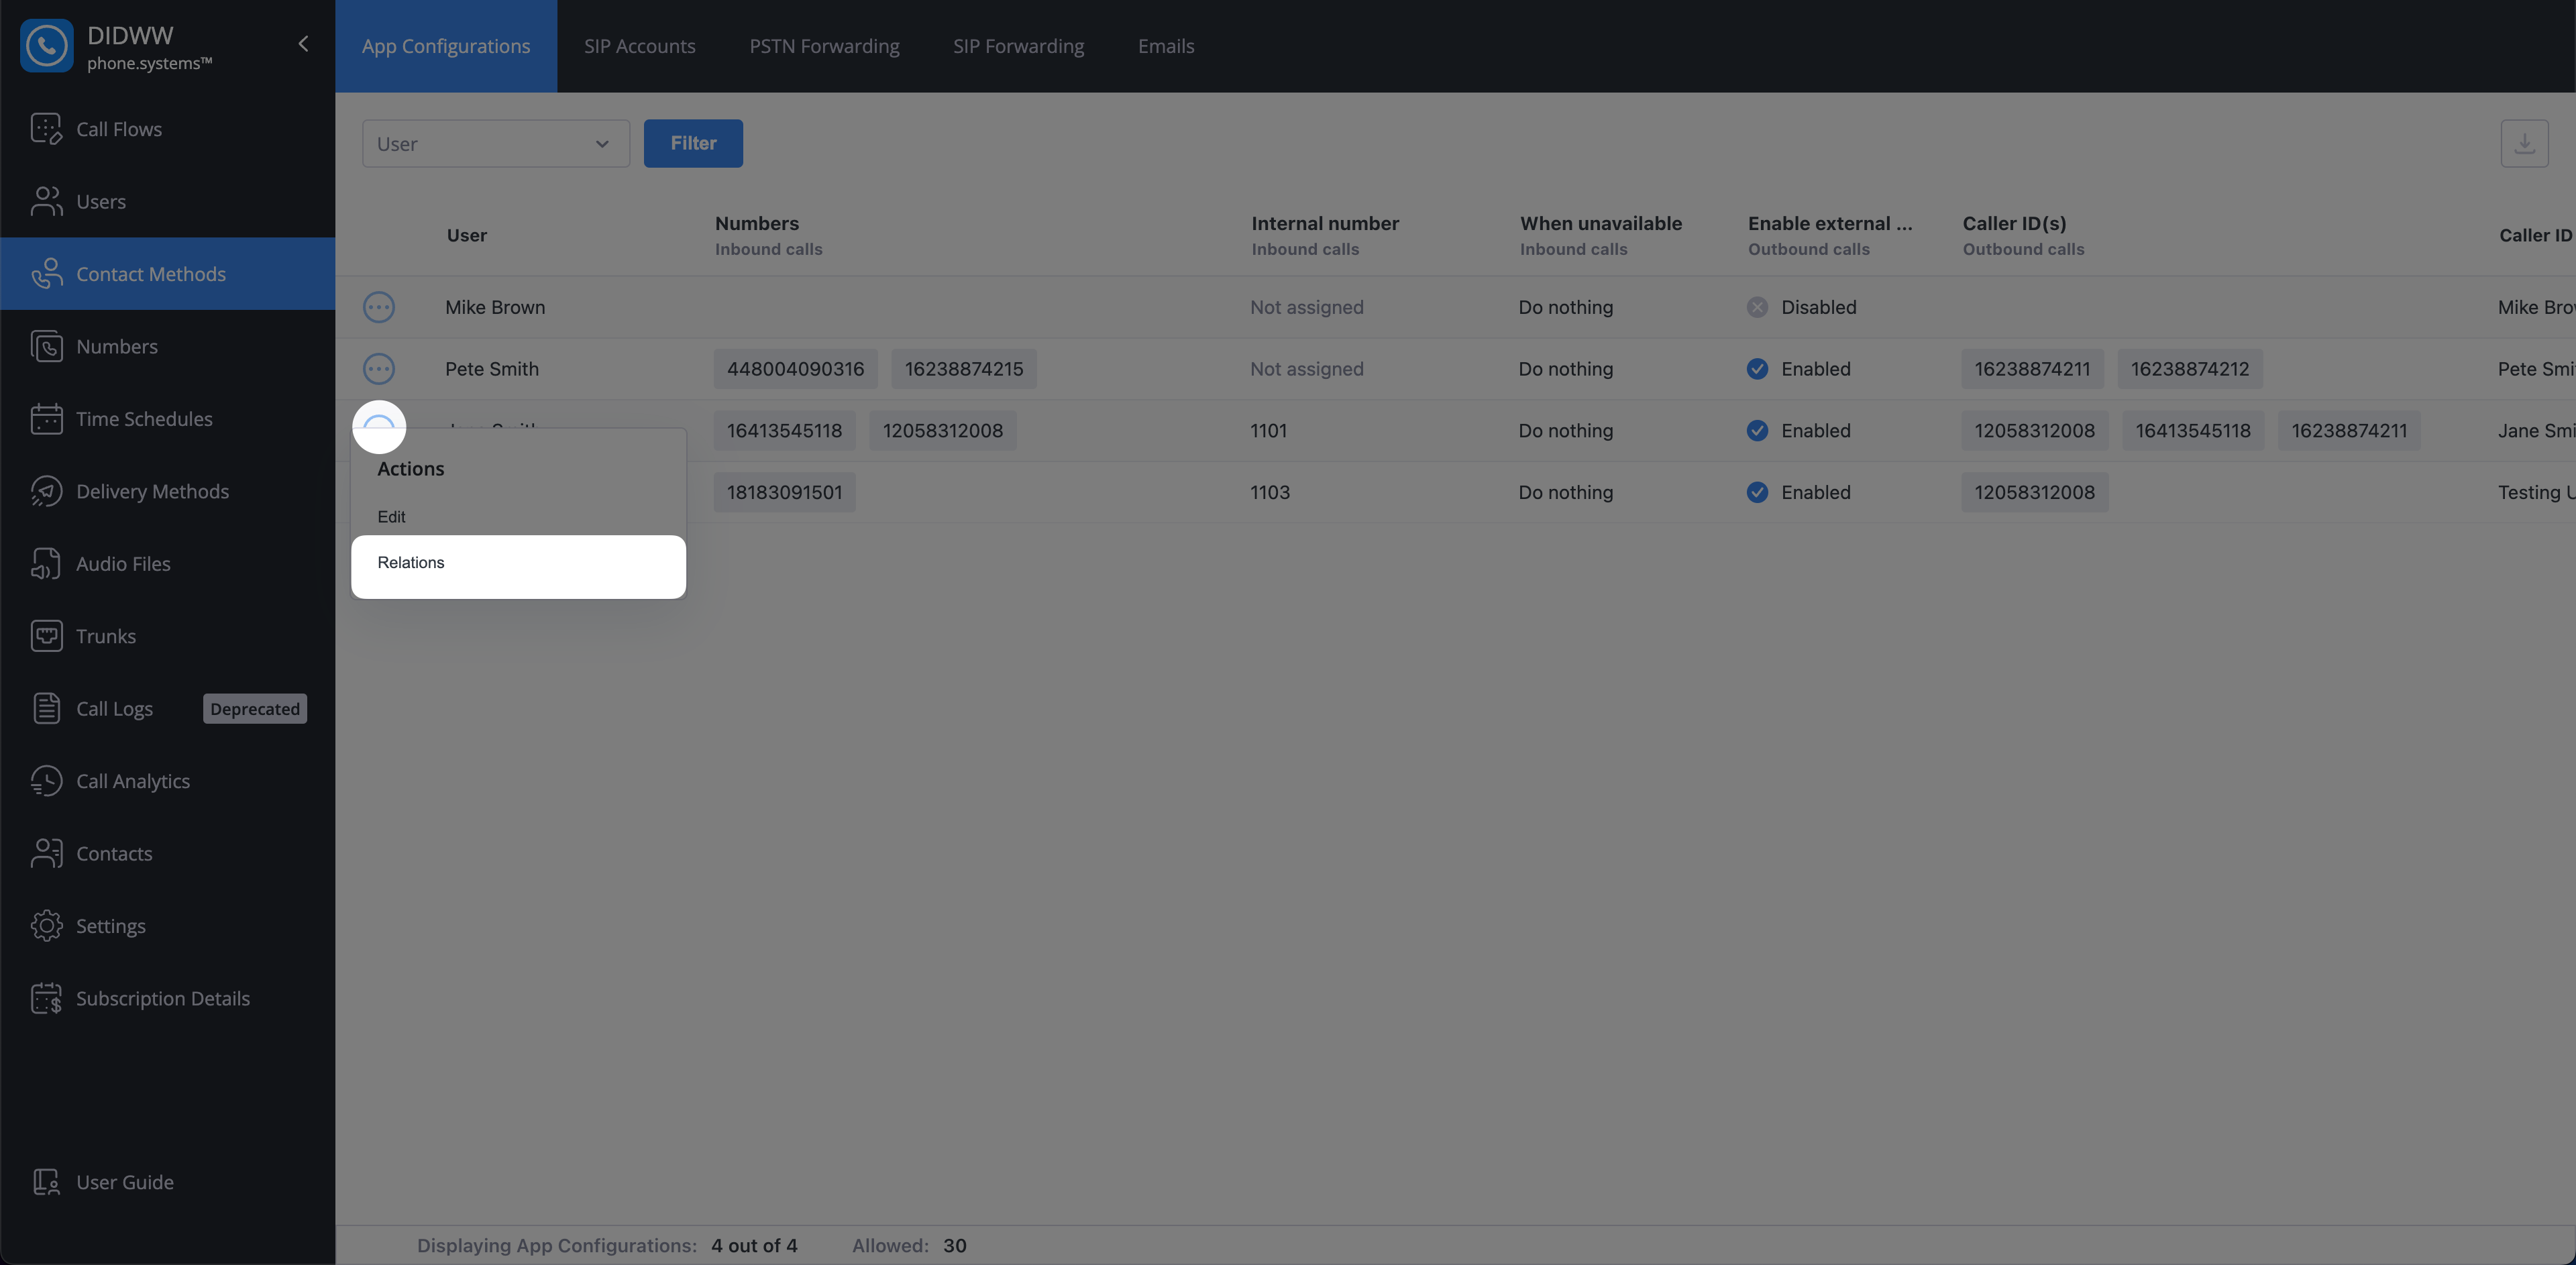Expand the User filter dropdown
This screenshot has height=1265, width=2576.
[x=496, y=144]
